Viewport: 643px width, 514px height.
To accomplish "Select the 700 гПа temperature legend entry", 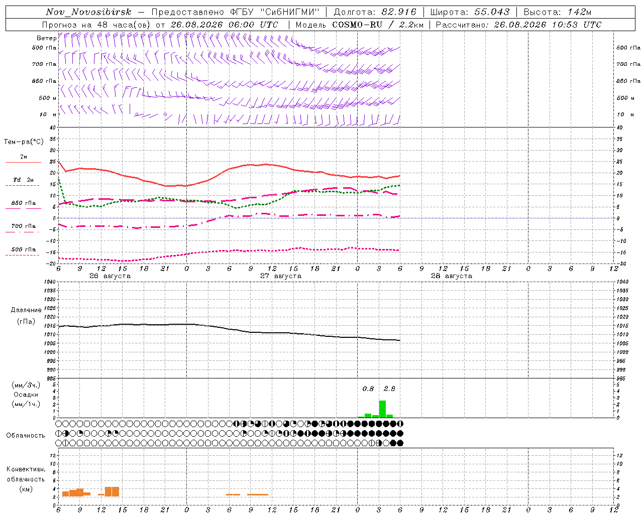I will click(23, 228).
